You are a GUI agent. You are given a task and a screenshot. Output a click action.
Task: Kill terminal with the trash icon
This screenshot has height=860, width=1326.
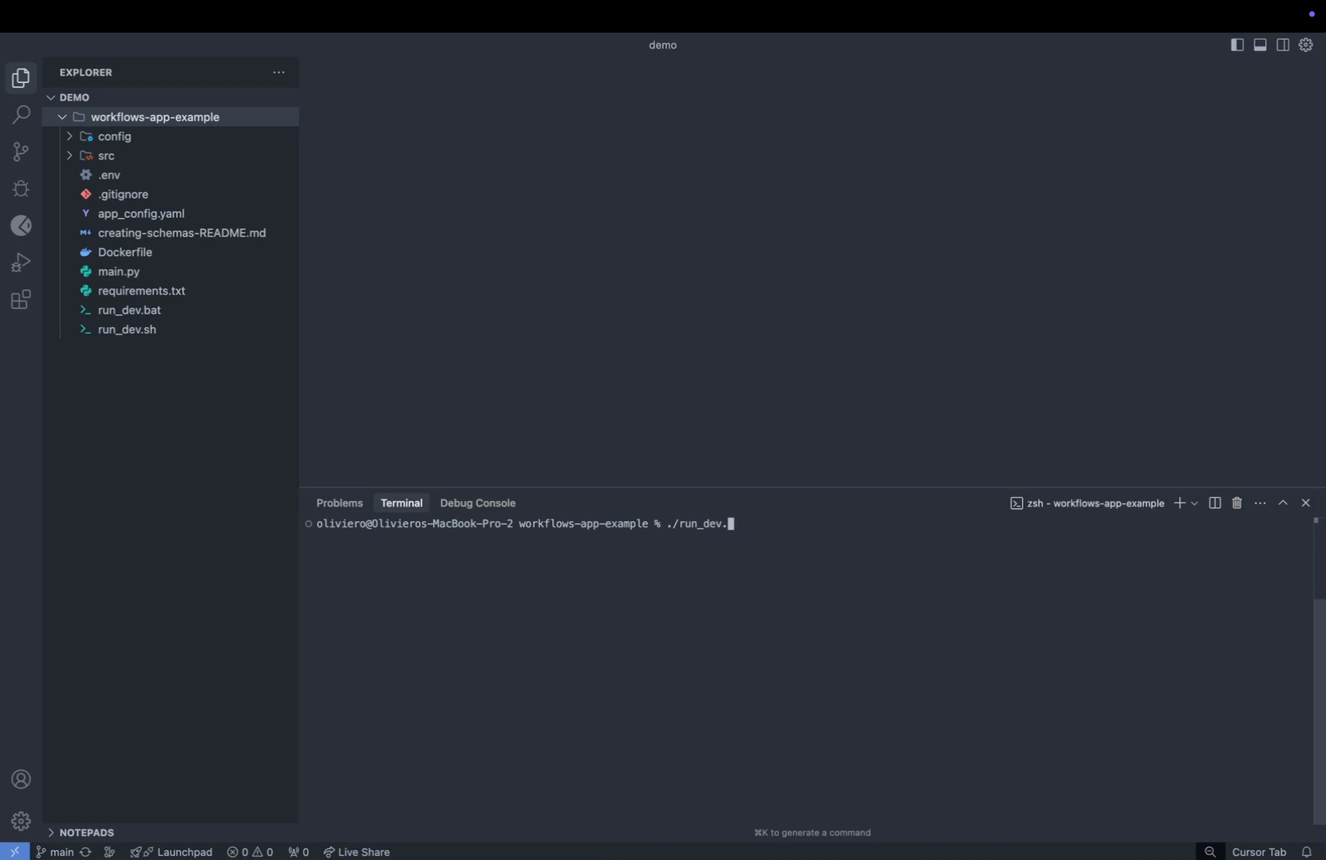point(1237,503)
